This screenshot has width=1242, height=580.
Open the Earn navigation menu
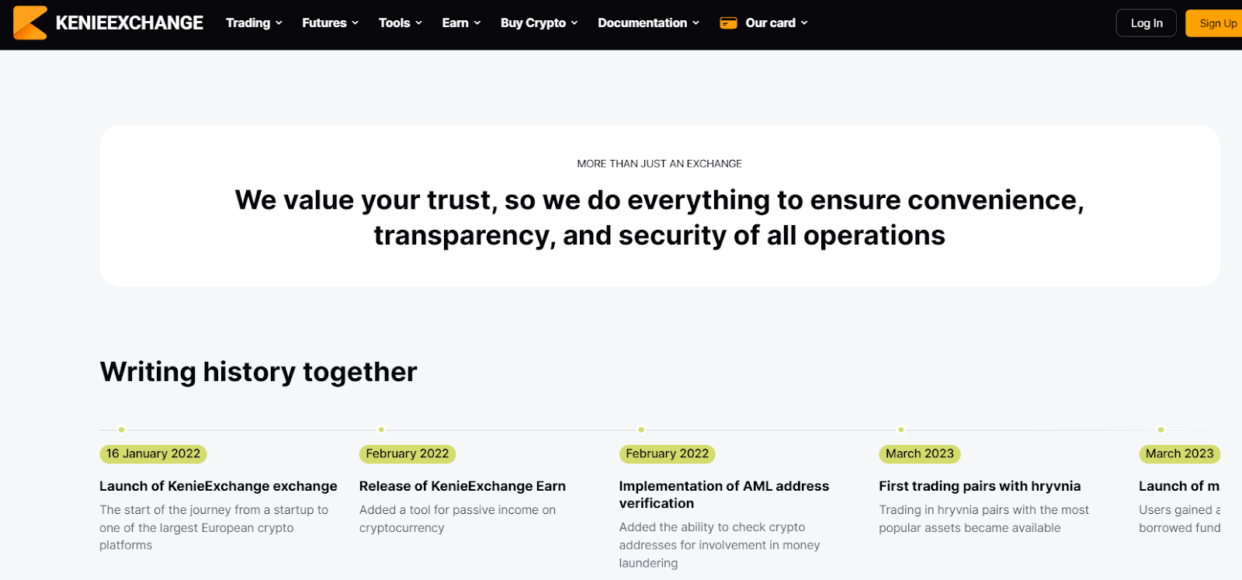(x=461, y=23)
